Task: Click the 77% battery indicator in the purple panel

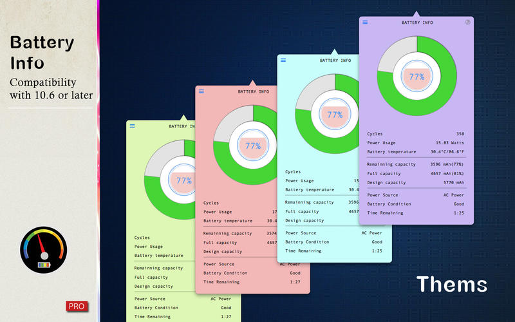Action: tap(417, 77)
